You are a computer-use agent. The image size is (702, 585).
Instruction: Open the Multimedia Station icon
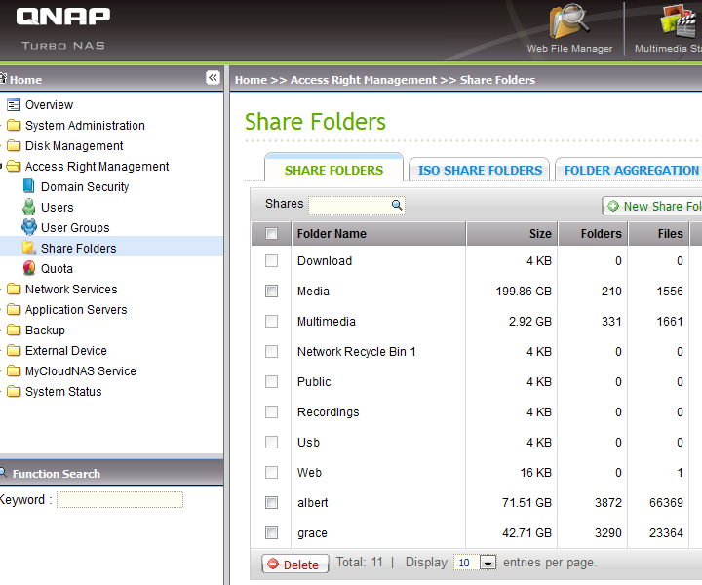pyautogui.click(x=677, y=23)
